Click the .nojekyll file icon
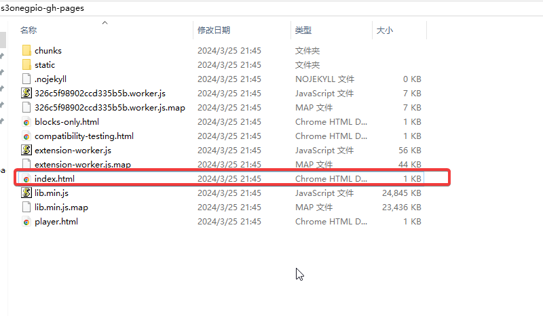 pos(26,79)
